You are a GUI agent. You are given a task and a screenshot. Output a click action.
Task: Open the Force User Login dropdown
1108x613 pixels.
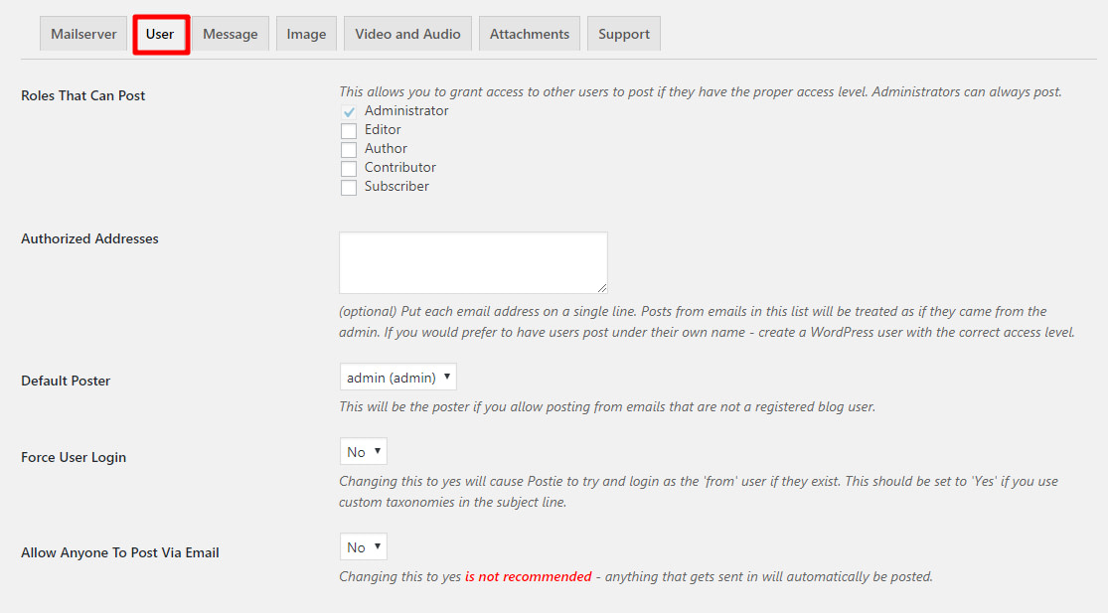363,450
